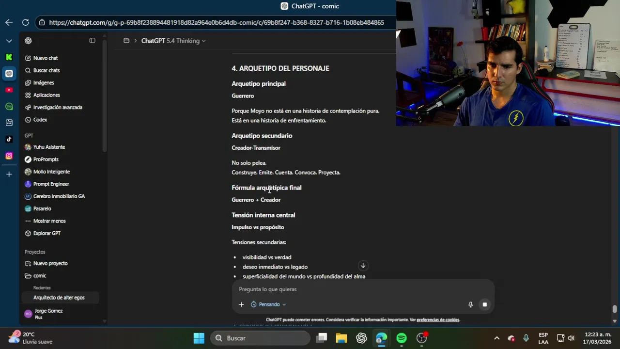
Task: Open Instagram icon in browser side panel
Action: pyautogui.click(x=9, y=156)
